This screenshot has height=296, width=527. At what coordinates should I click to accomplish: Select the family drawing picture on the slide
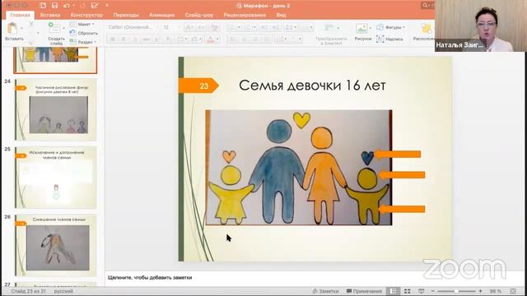[298, 167]
